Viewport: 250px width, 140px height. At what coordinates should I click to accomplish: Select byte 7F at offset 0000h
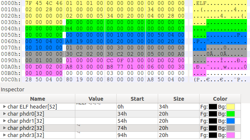tap(29, 3)
